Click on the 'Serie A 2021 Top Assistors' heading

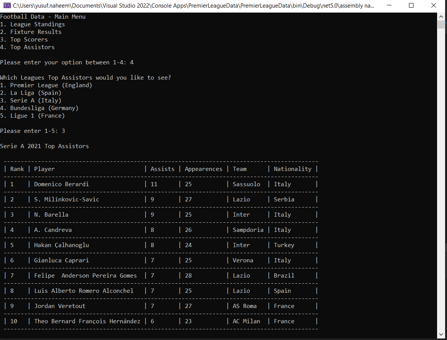[x=44, y=146]
